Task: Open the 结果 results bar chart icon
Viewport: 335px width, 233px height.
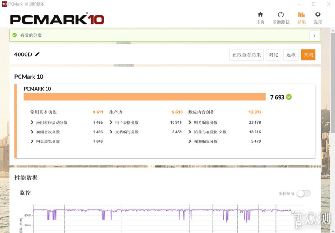Action: 301,14
